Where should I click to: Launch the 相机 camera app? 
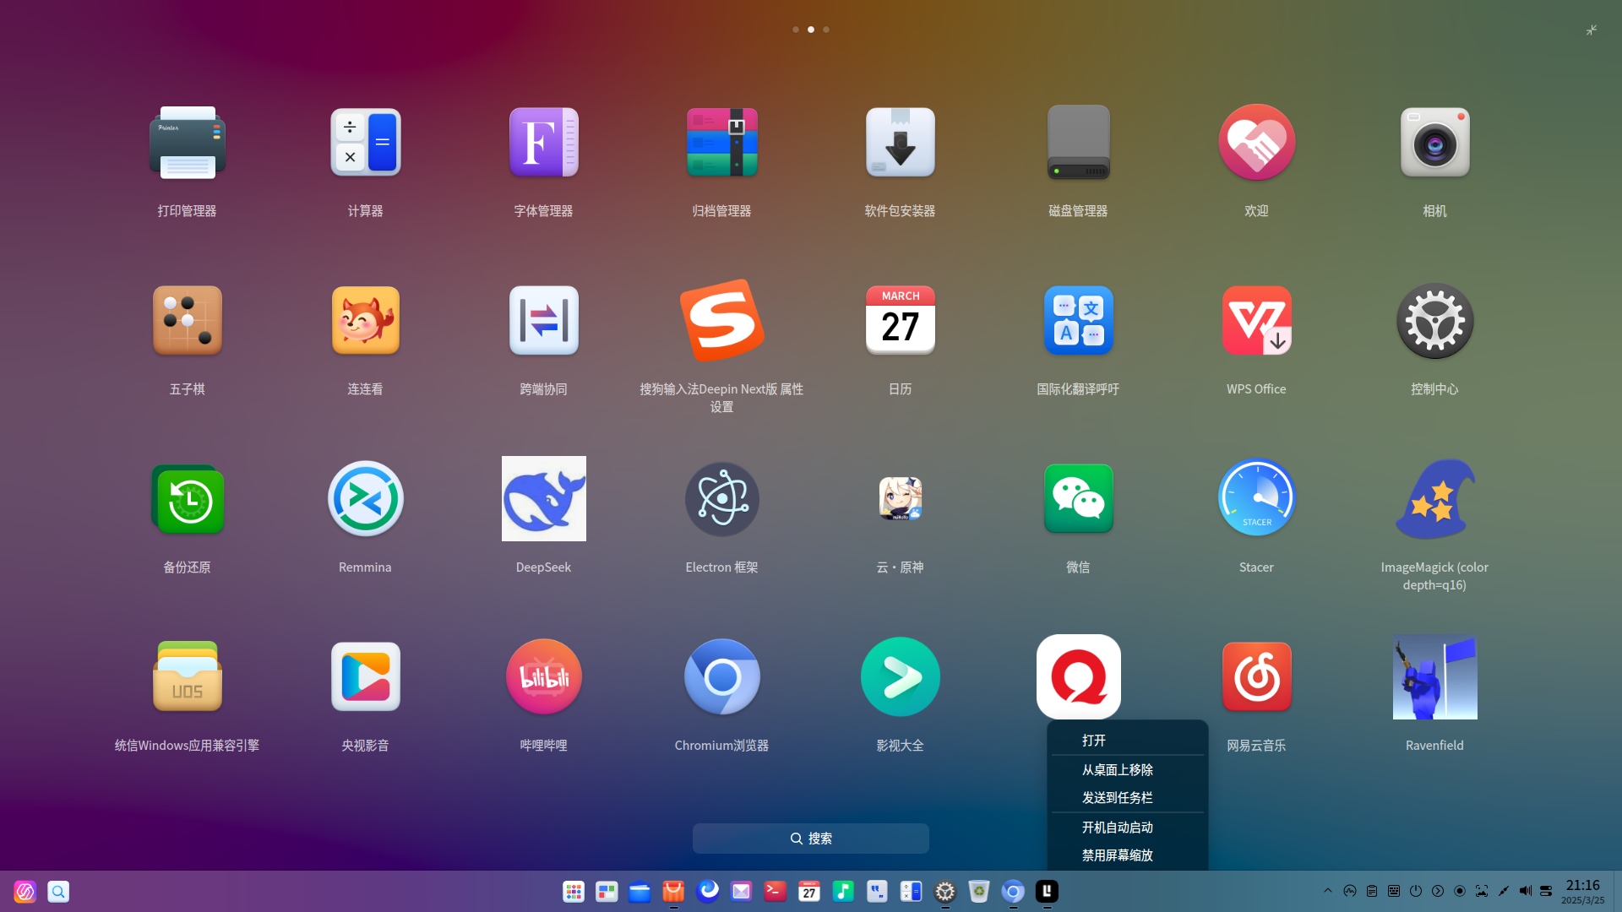point(1435,142)
